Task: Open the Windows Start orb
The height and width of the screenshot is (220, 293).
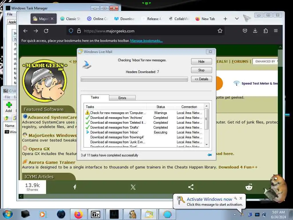Action: (7, 214)
